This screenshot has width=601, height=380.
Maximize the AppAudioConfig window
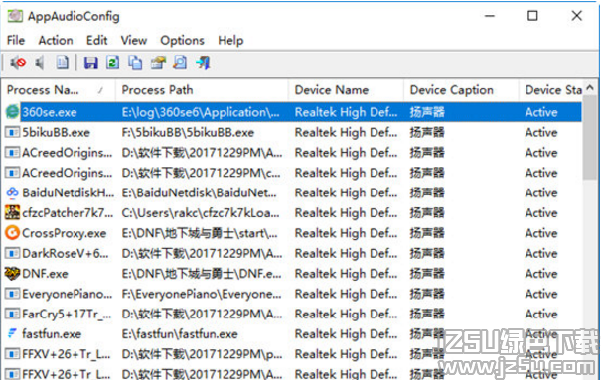pos(532,16)
